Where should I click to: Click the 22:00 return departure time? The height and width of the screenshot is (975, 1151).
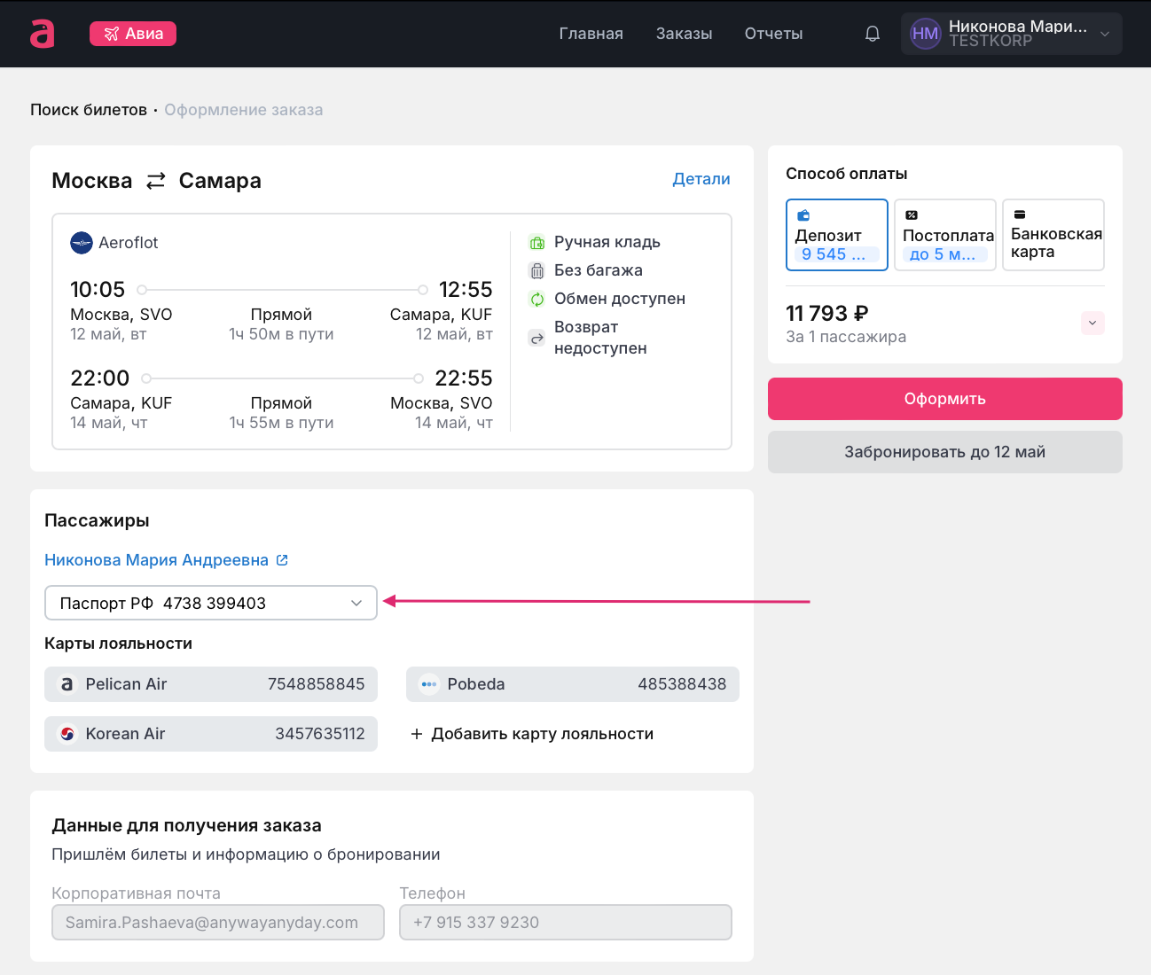click(x=100, y=378)
